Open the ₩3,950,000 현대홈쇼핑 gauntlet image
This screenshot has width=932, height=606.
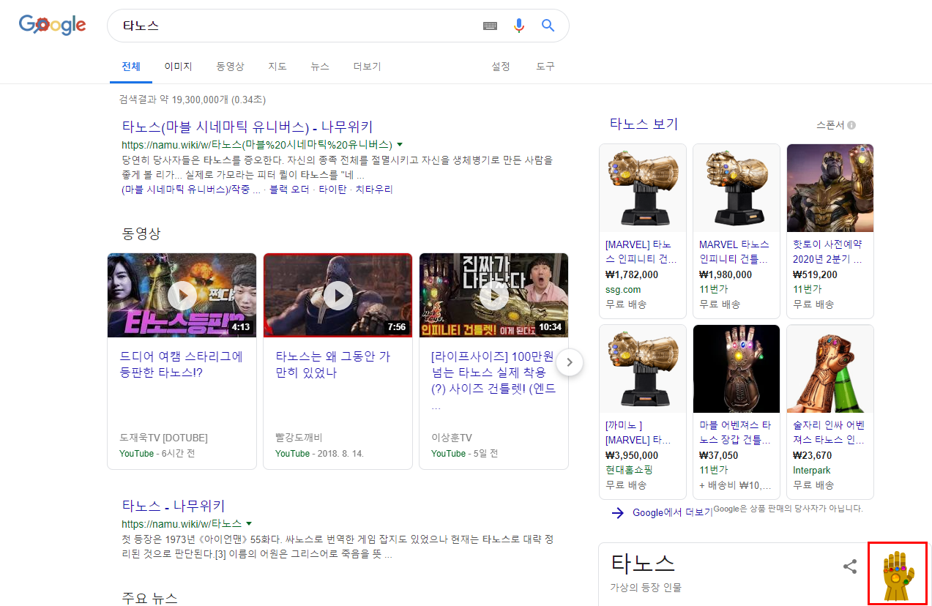(x=643, y=369)
